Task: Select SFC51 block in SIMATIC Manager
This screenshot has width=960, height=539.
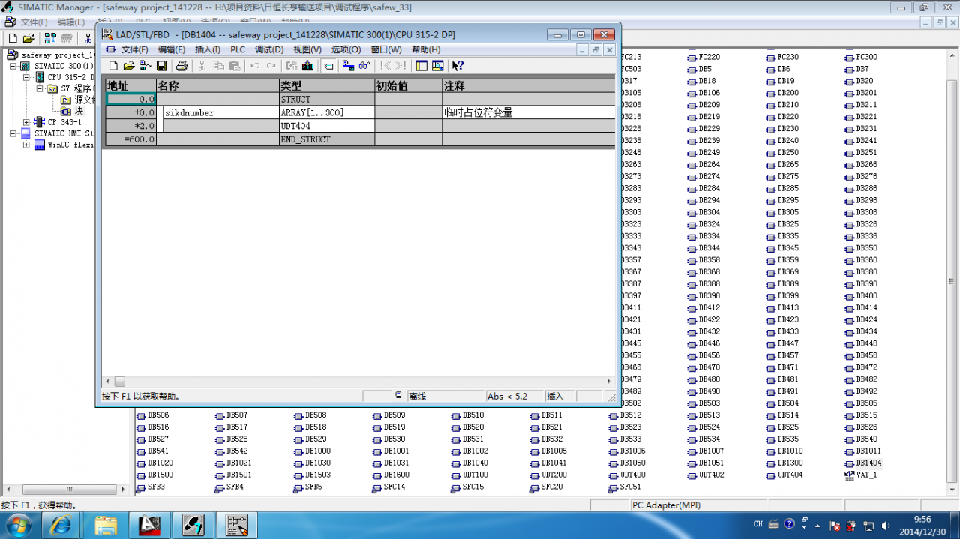Action: pos(625,487)
